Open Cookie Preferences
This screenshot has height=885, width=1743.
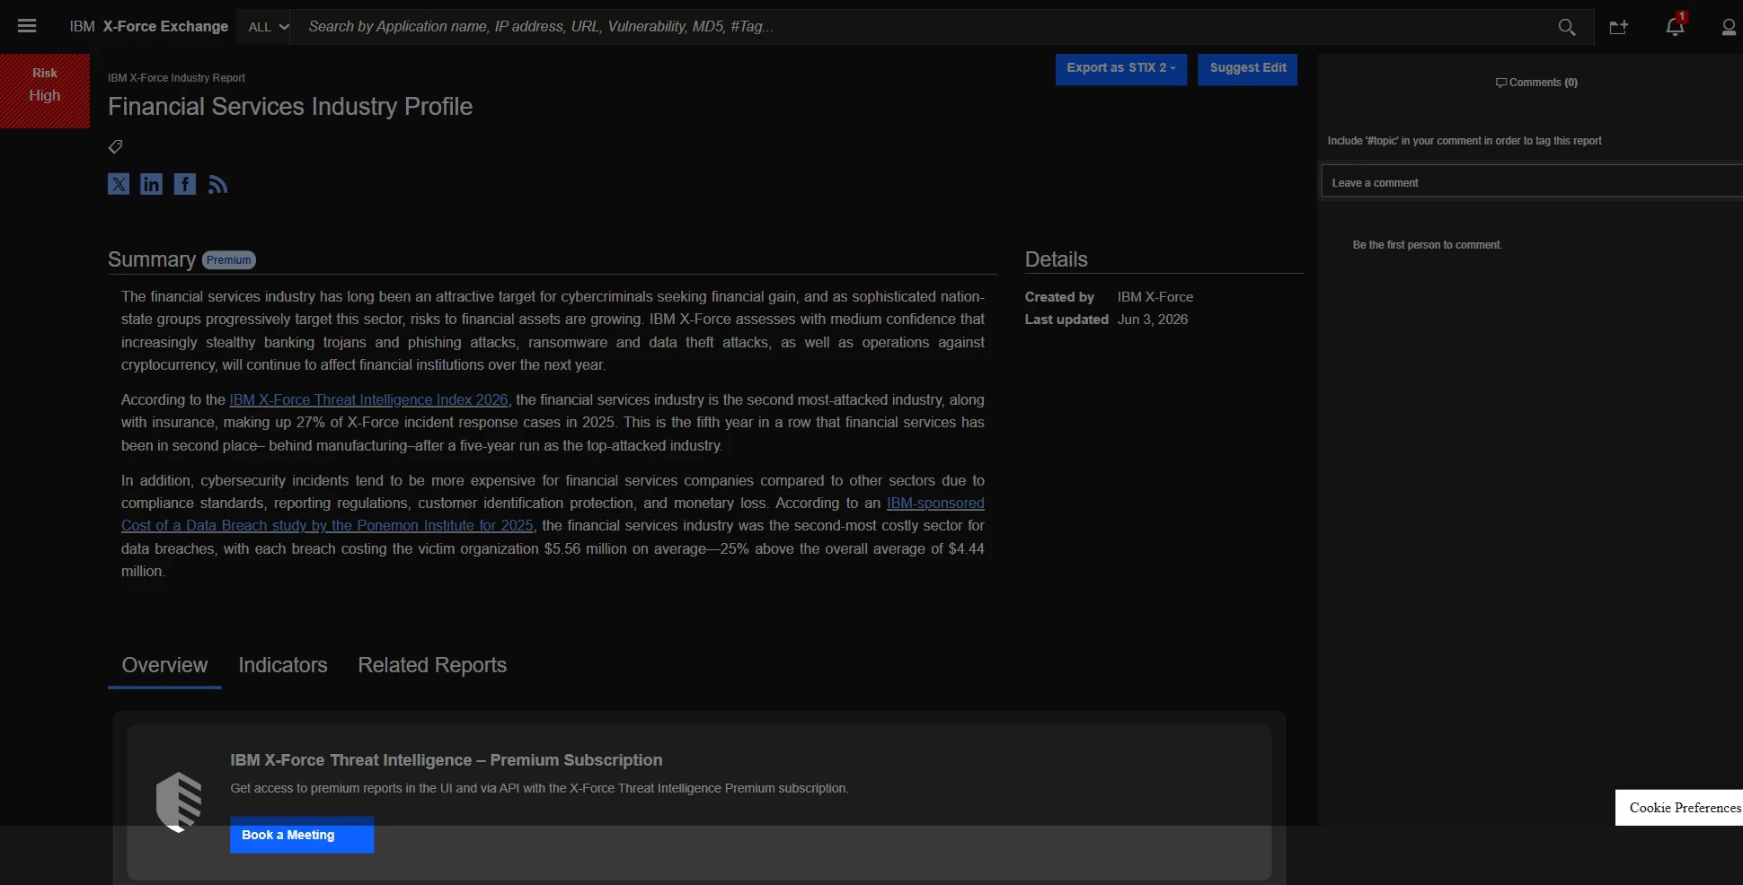coord(1679,808)
